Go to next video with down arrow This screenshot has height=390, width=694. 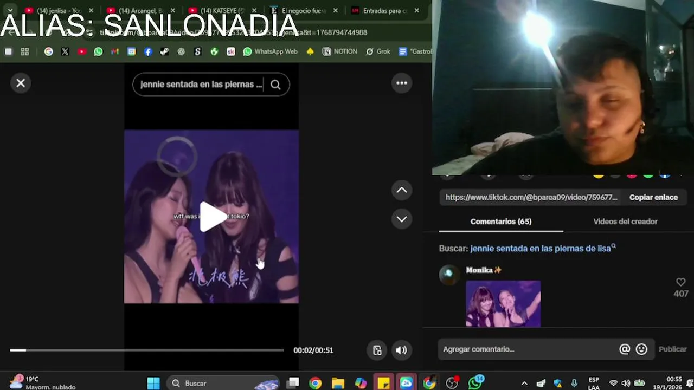coord(402,219)
